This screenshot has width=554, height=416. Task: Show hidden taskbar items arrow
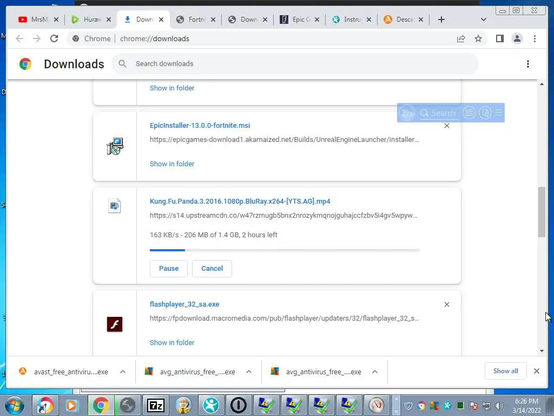point(396,405)
